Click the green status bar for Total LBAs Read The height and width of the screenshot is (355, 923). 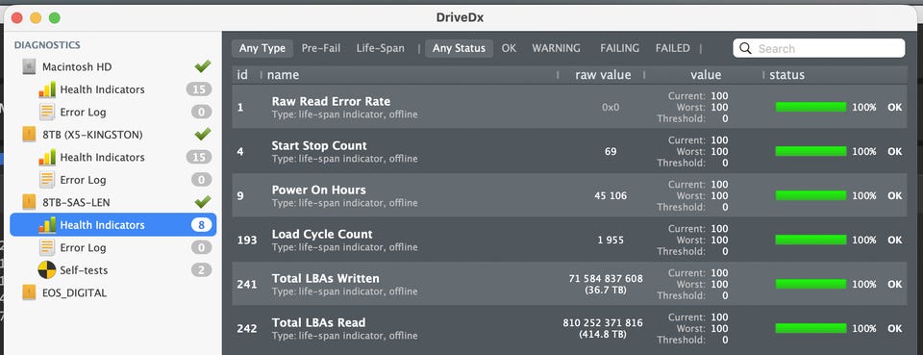pyautogui.click(x=811, y=328)
